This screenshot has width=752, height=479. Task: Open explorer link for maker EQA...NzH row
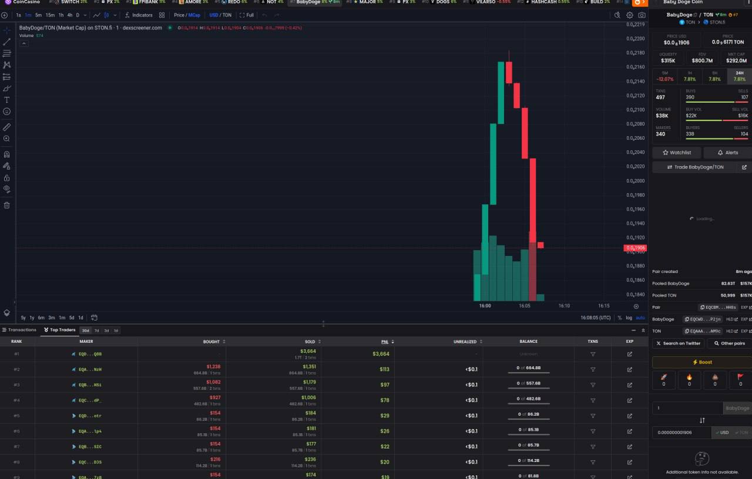630,369
